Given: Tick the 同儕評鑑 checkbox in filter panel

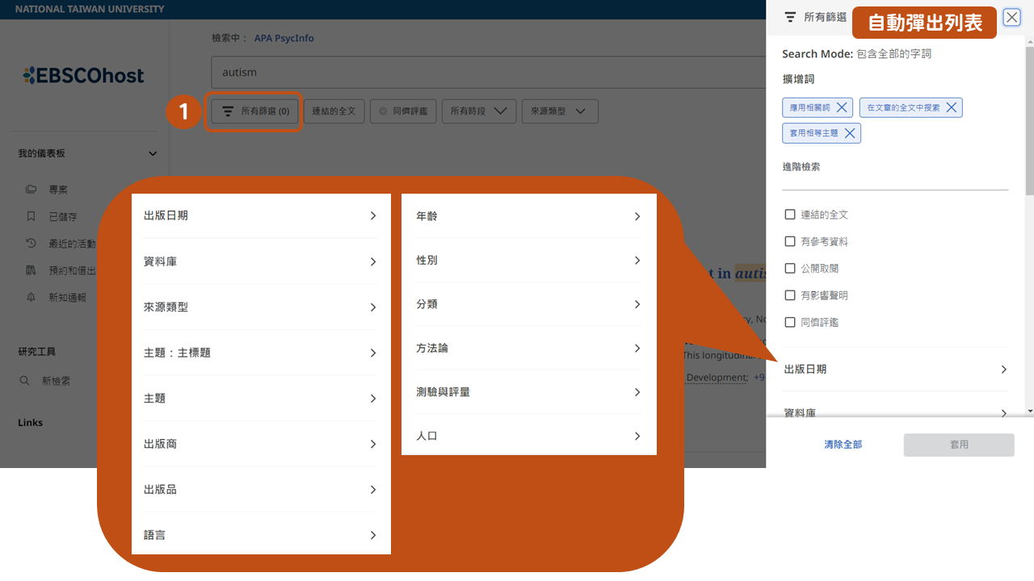Looking at the screenshot, I should [790, 322].
